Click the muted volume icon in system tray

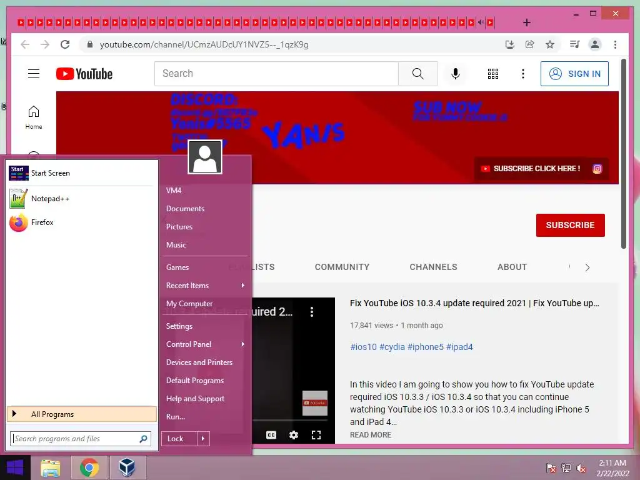(x=581, y=468)
